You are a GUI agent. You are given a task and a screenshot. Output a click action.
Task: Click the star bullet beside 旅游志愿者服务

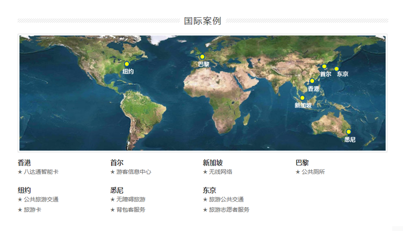[205, 210]
